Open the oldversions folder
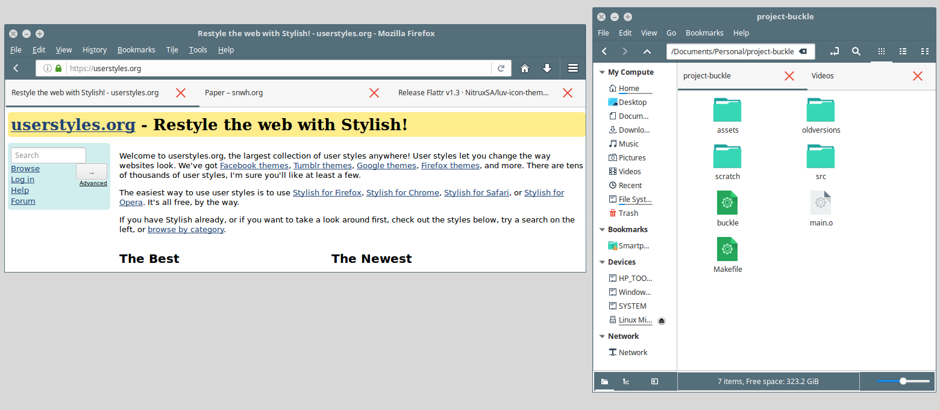 pos(821,115)
